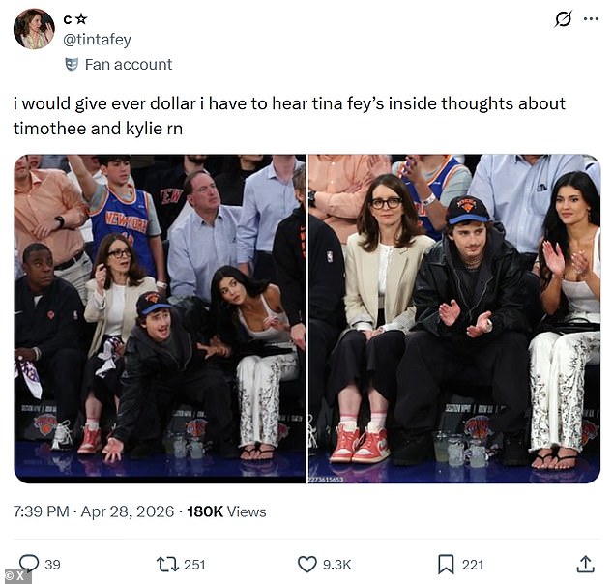Open the three-dot more options menu
Screen dimensions: 613x584
[x=591, y=18]
